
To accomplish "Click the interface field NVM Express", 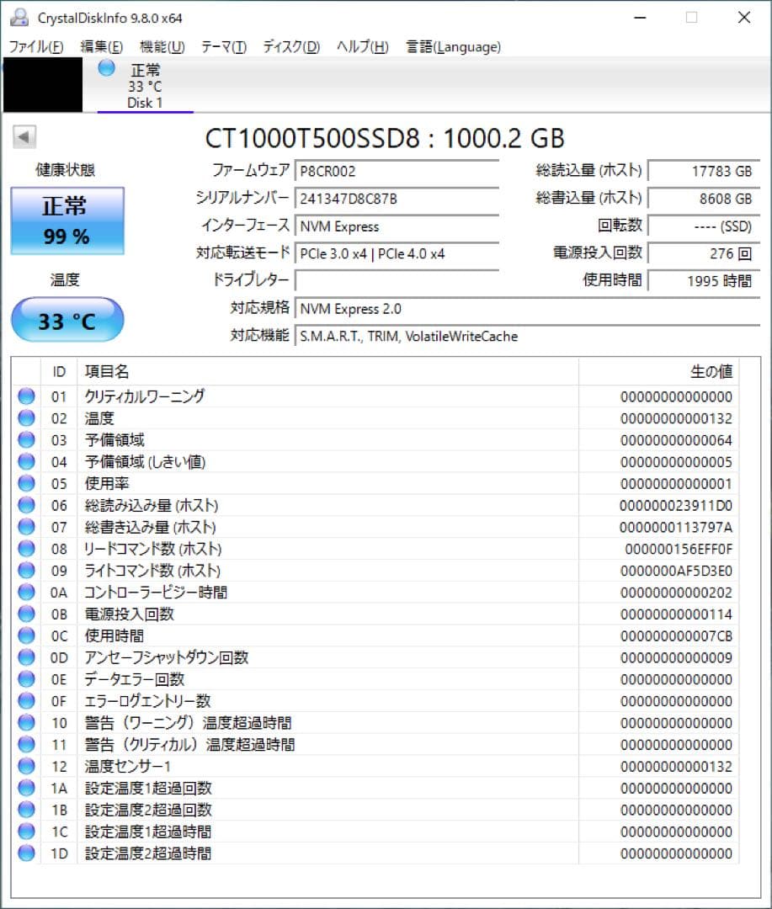I will pyautogui.click(x=397, y=226).
